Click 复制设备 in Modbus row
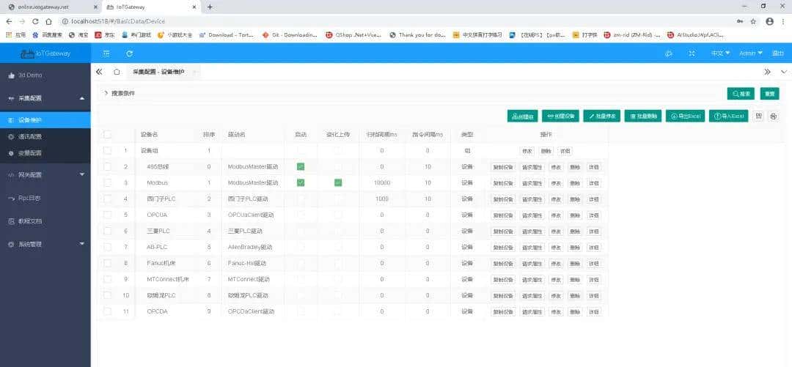792x367 pixels. click(x=502, y=183)
